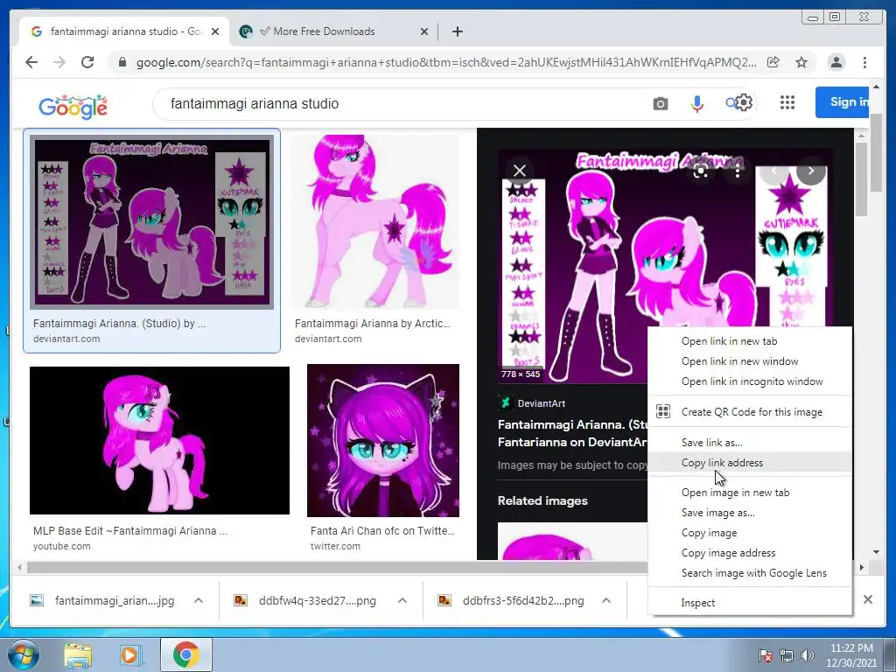Click the site lock icon in the address bar

point(122,62)
